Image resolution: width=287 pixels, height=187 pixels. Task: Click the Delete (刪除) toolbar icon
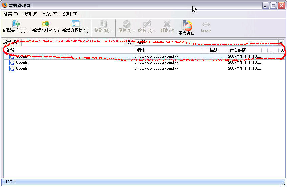coord(167,24)
